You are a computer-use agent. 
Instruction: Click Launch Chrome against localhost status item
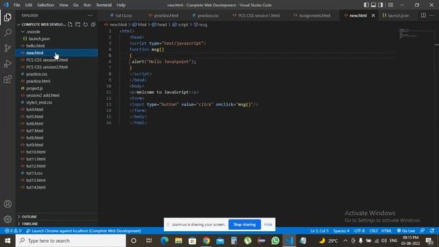pos(84,231)
